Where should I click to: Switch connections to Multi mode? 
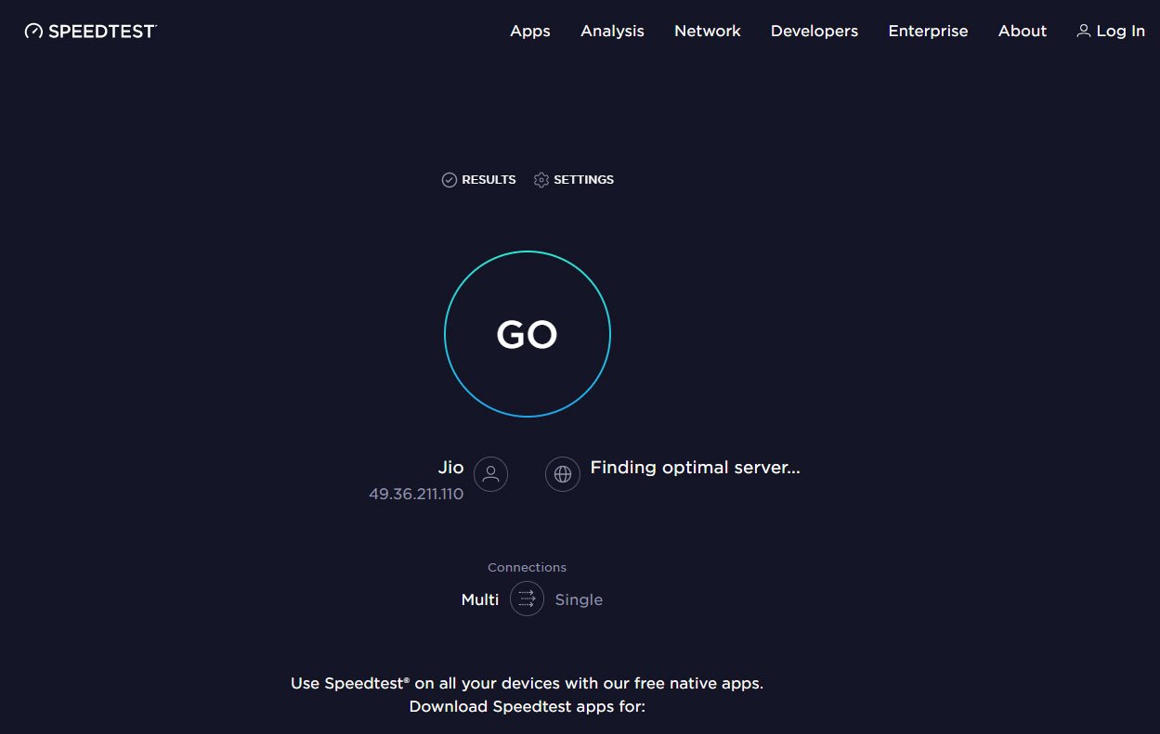coord(479,599)
